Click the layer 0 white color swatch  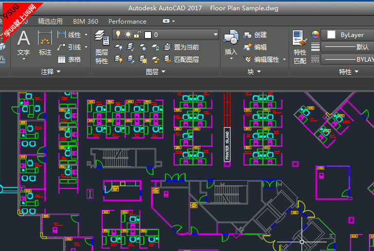[x=148, y=35]
